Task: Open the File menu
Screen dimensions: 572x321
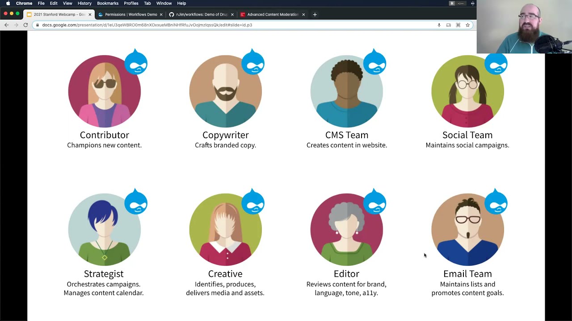Action: pyautogui.click(x=41, y=3)
